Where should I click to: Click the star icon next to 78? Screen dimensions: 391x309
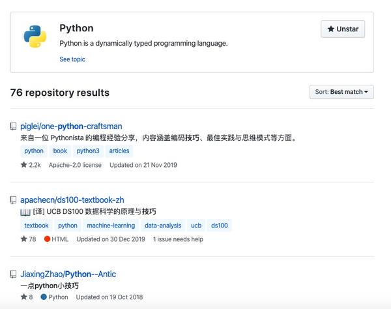click(x=24, y=239)
